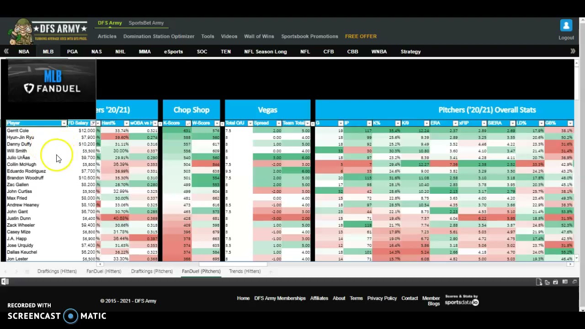The height and width of the screenshot is (329, 585).
Task: Select Strategy in the sports bar
Action: tap(410, 52)
